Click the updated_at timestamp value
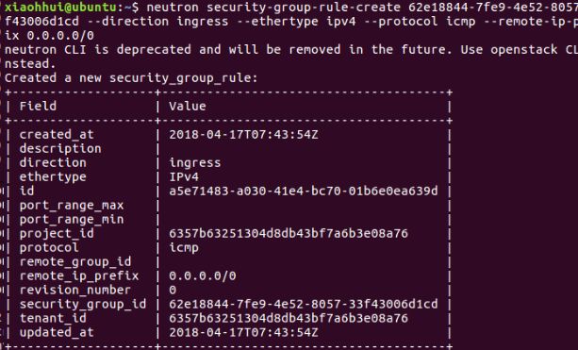The width and height of the screenshot is (578, 350). 243,333
